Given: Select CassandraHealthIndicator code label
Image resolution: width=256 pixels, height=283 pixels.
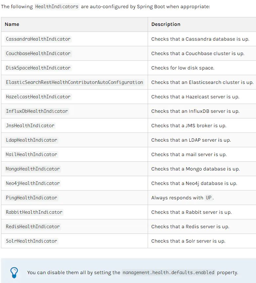Looking at the screenshot, I should point(38,39).
